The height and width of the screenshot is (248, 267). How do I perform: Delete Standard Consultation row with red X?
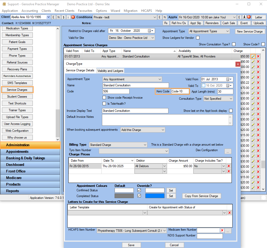click(258, 56)
